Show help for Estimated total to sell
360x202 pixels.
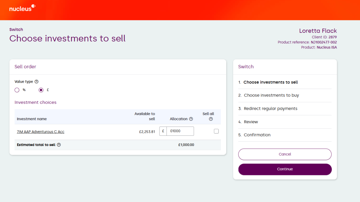[x=59, y=145]
